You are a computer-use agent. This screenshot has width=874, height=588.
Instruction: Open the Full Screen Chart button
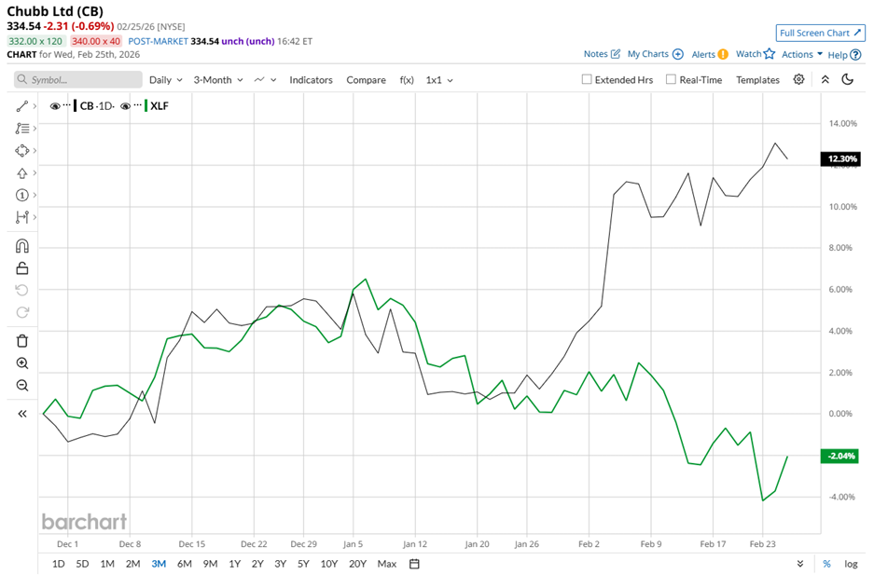(x=821, y=33)
